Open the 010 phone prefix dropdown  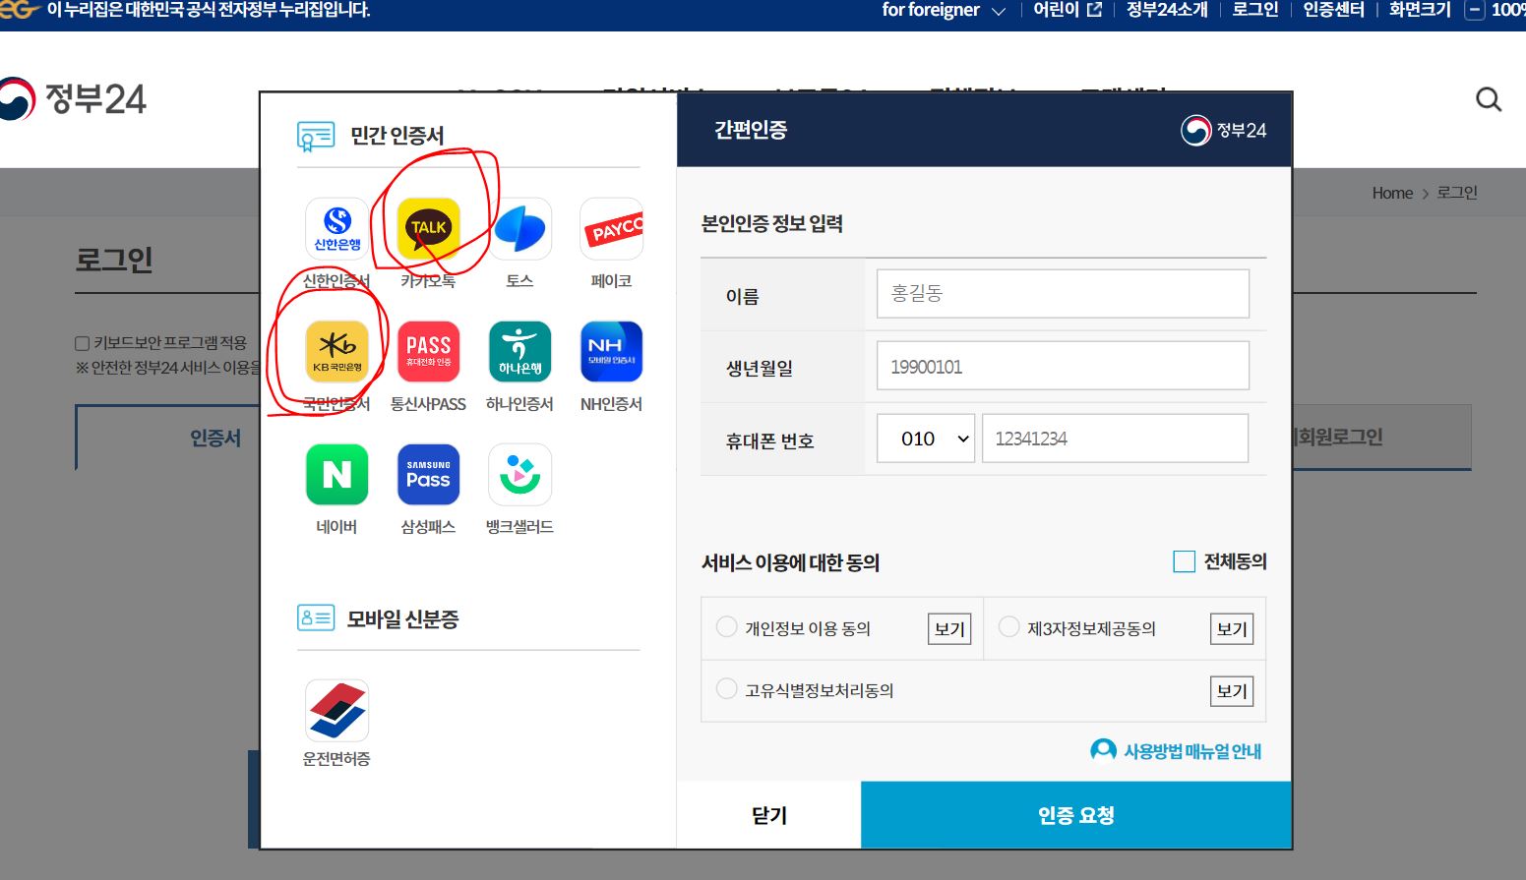(x=926, y=439)
